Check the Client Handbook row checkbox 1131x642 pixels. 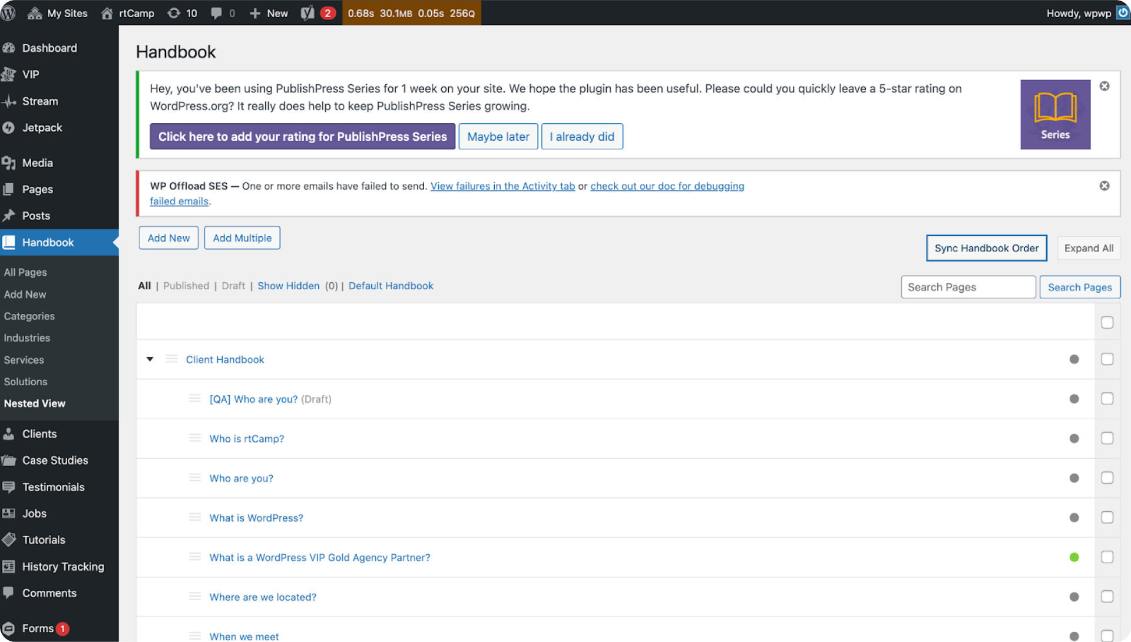pyautogui.click(x=1107, y=359)
